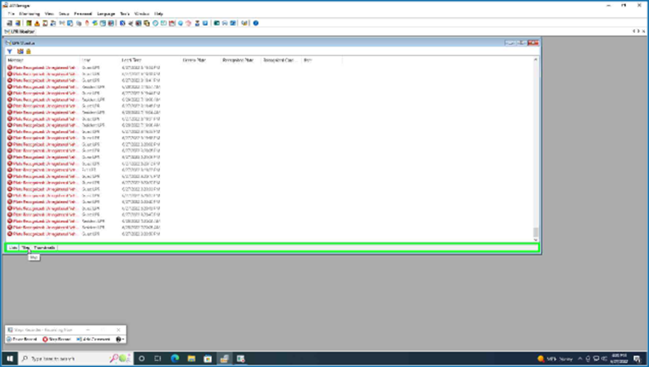Viewport: 649px width, 367px height.
Task: Click Add Comment in Steps Recorder
Action: coord(94,339)
